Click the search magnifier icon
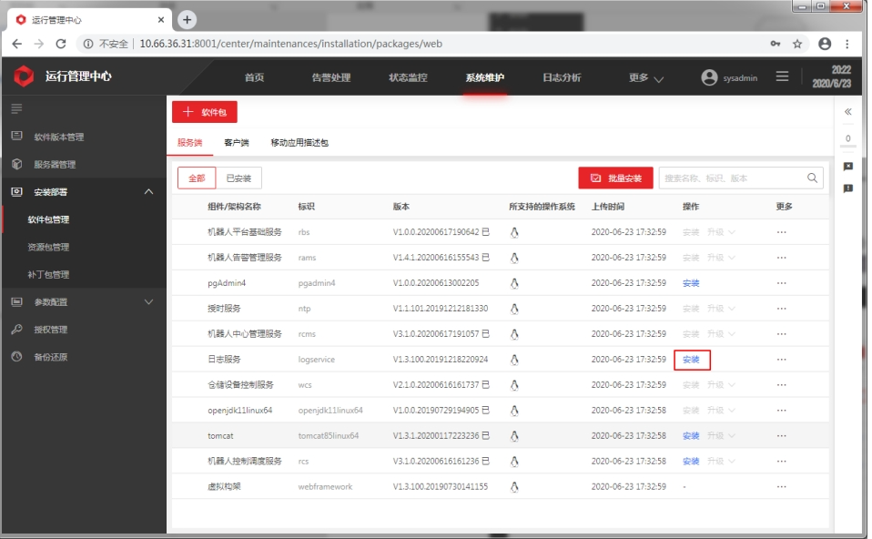Image resolution: width=872 pixels, height=539 pixels. [x=812, y=178]
